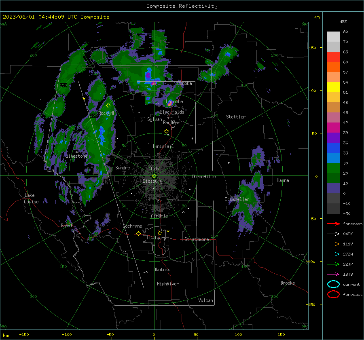Click the cyan 27ZW arrow legend icon
The height and width of the screenshot is (340, 364).
pyautogui.click(x=333, y=254)
